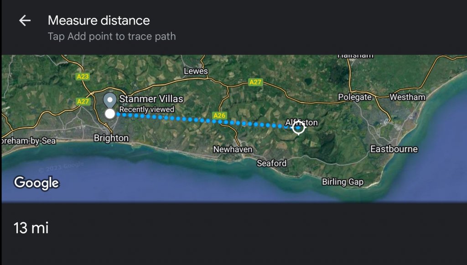Tap the back arrow
Image resolution: width=467 pixels, height=265 pixels.
click(25, 21)
